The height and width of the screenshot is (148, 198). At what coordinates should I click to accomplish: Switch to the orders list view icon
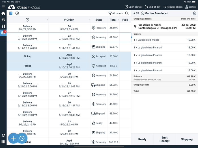[11, 13]
